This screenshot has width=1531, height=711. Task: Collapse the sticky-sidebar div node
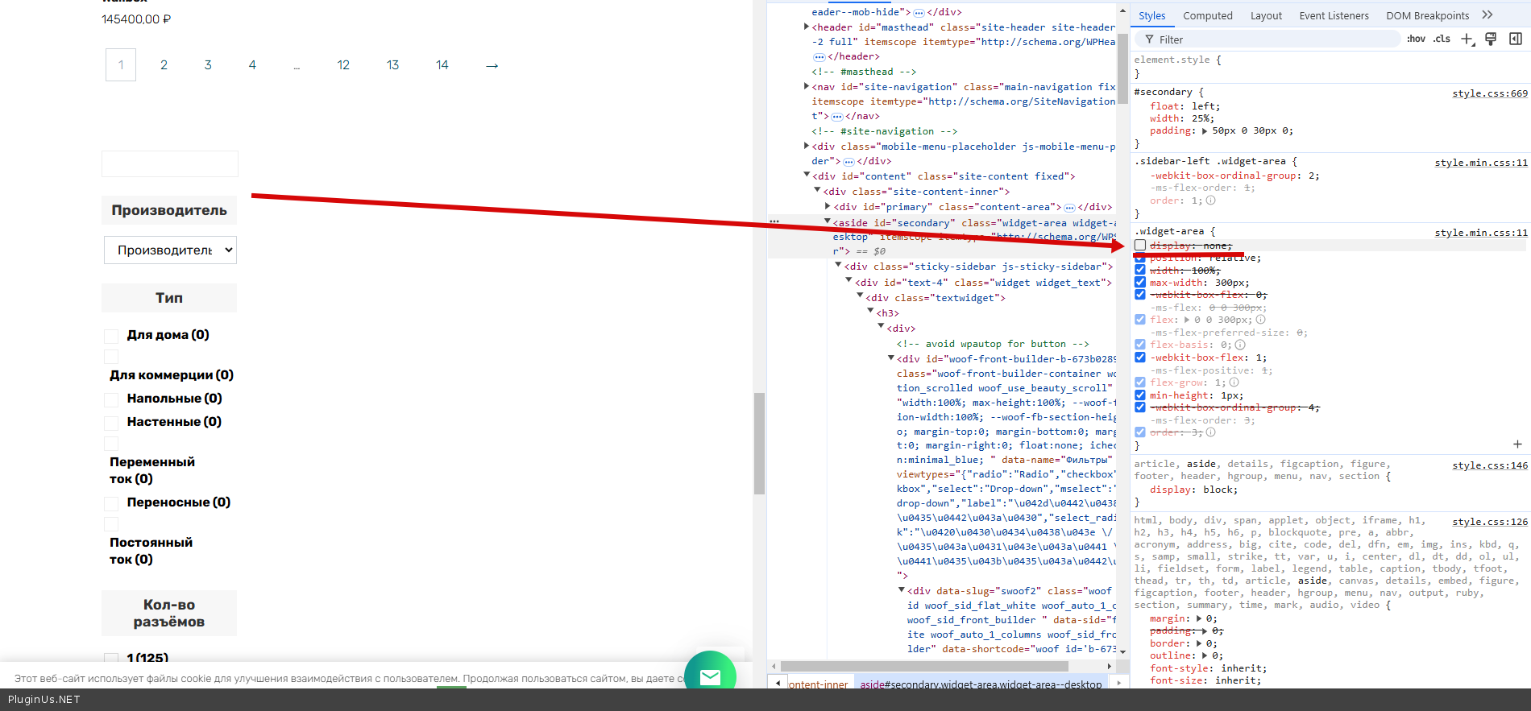(838, 266)
